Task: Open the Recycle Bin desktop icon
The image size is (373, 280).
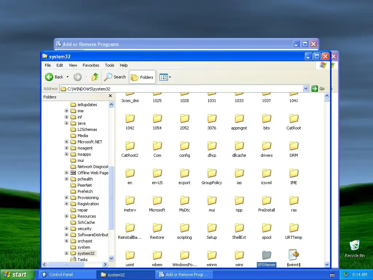Action: 355,249
